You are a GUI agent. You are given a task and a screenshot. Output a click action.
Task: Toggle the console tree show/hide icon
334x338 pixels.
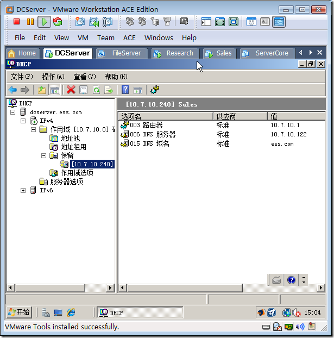(x=54, y=90)
